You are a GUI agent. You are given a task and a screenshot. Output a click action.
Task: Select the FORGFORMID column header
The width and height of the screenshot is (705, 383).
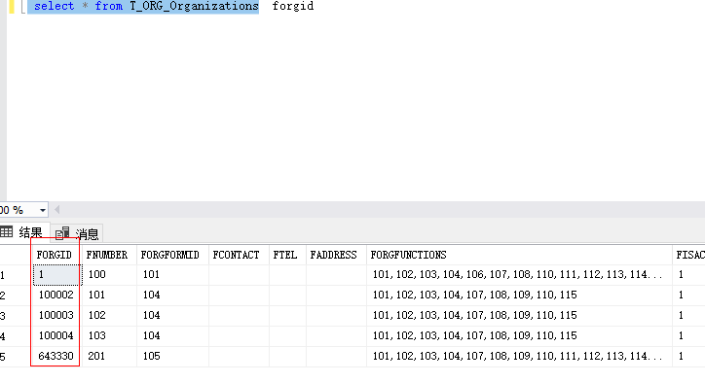[170, 255]
